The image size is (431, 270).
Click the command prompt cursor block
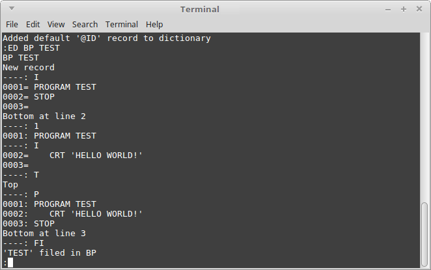pyautogui.click(x=10, y=263)
